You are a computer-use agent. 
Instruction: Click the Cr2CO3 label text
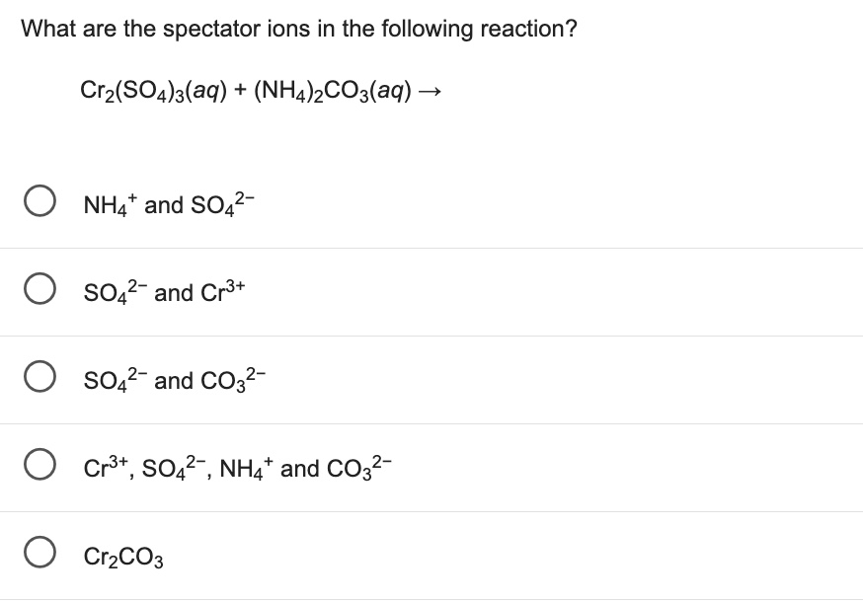coord(123,555)
